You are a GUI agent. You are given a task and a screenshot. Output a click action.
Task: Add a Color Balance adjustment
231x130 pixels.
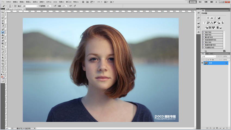(x=212, y=23)
